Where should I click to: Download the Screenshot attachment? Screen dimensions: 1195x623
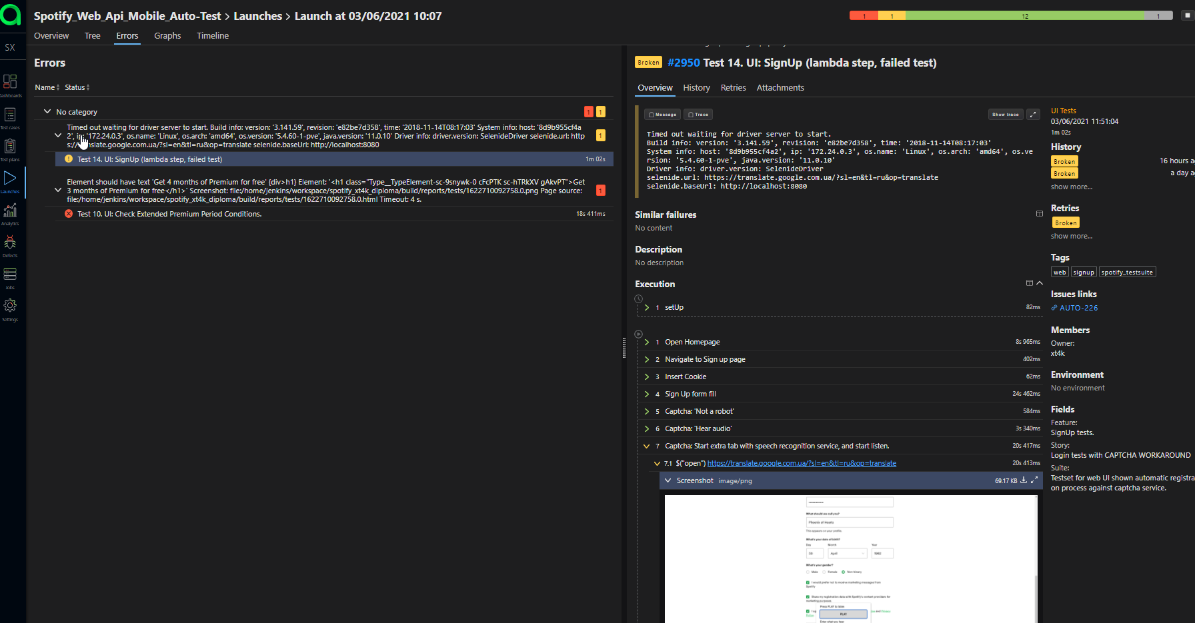(x=1024, y=480)
